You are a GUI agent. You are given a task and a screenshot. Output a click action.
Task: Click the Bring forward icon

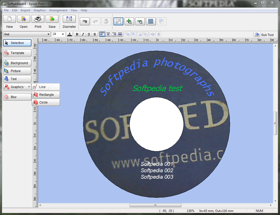click(x=133, y=34)
